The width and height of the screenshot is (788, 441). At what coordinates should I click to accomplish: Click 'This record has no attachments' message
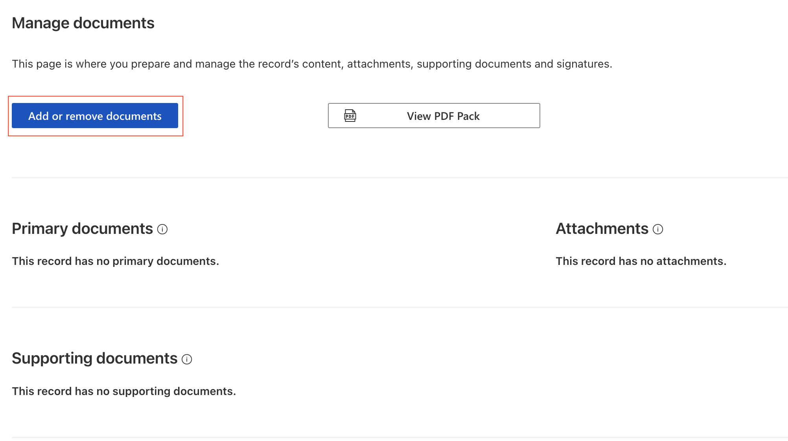641,261
